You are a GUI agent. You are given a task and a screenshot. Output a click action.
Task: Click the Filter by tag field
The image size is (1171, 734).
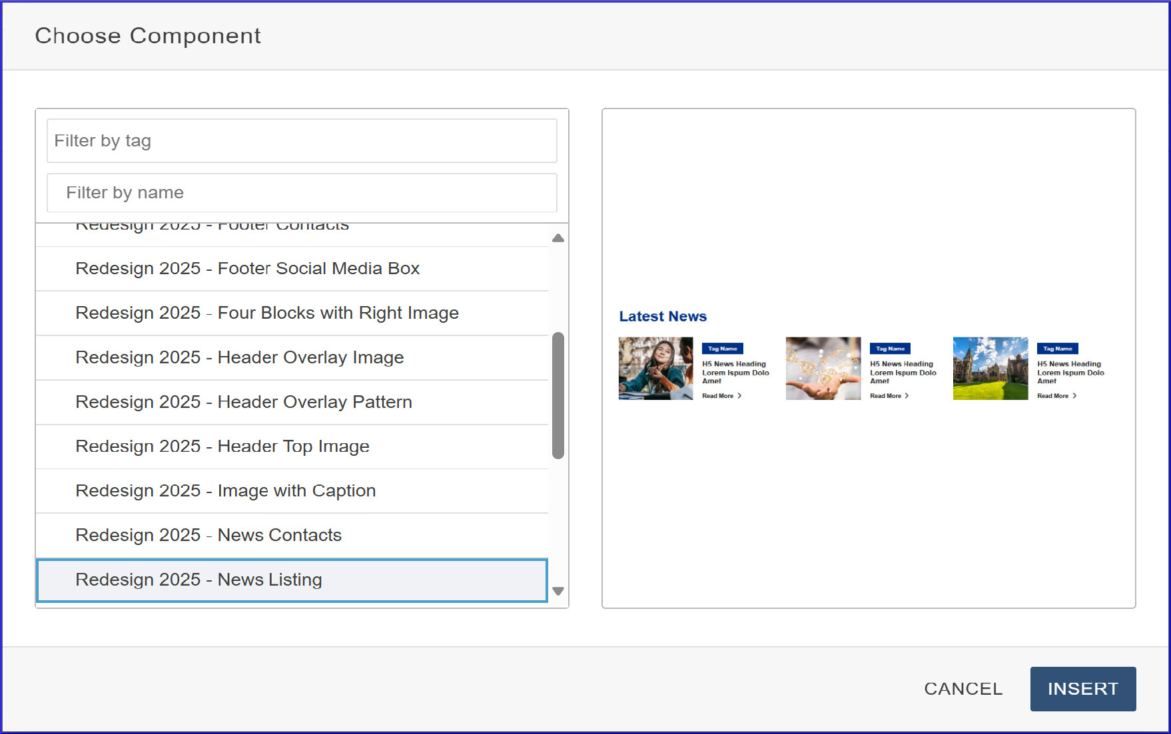click(x=302, y=141)
